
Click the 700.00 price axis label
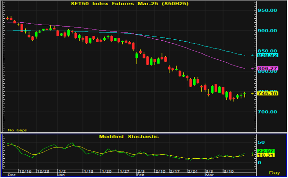pos(268,112)
